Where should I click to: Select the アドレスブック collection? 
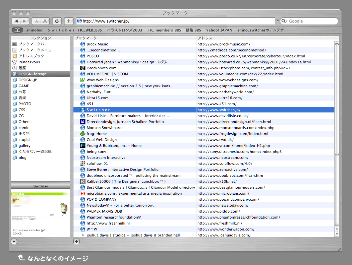point(41,56)
